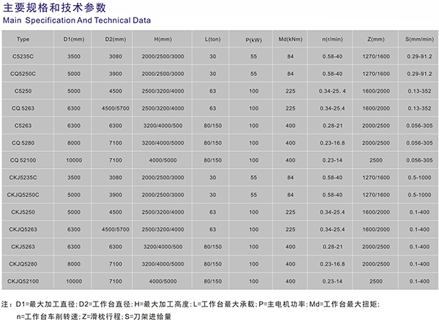Click n value 0.23-14 in CKJQ52100 row

click(332, 281)
